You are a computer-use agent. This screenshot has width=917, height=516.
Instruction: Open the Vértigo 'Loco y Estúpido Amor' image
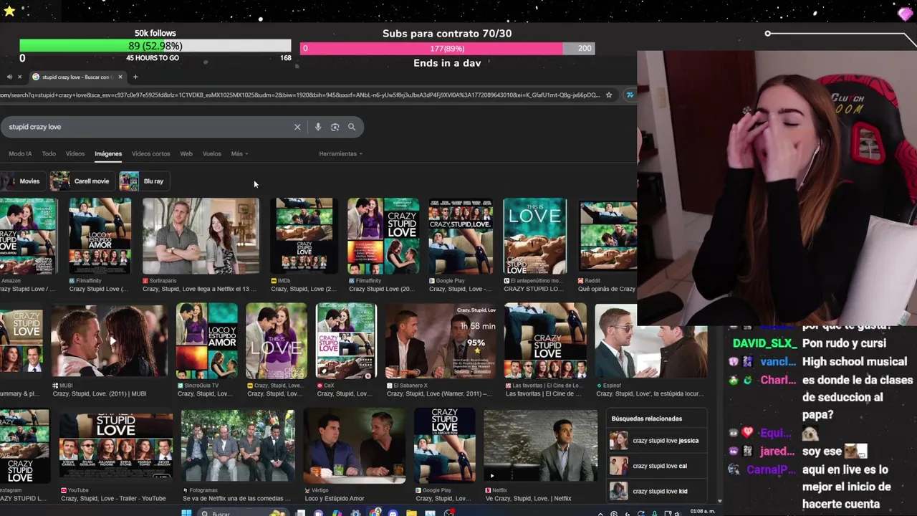click(x=354, y=444)
